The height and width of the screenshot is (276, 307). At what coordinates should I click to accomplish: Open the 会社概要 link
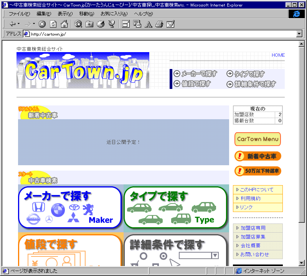[x=251, y=245]
